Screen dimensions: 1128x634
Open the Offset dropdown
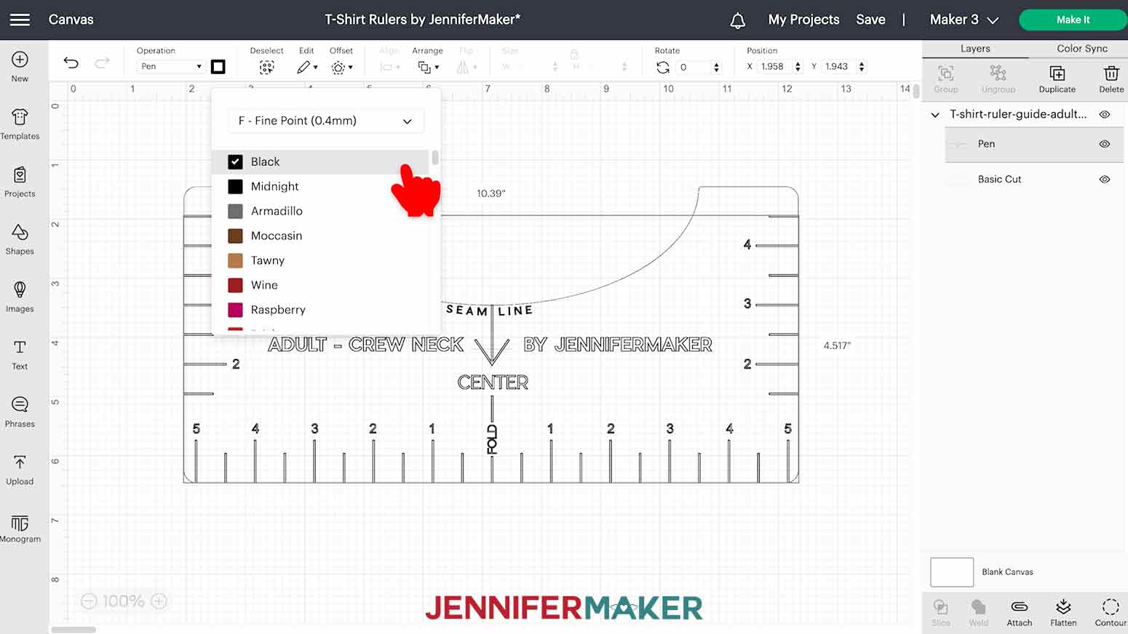(341, 67)
